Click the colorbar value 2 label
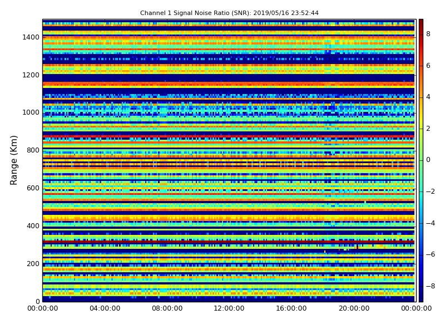The width and height of the screenshot is (445, 334). pos(428,129)
